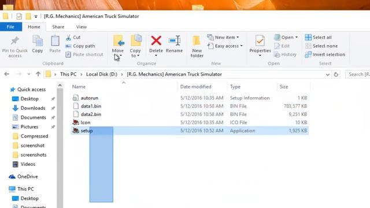The width and height of the screenshot is (370, 208).
Task: Click navigation pane scrollbar up arrow
Action: [60, 86]
